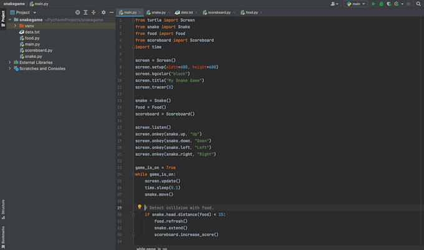
Task: Click the 'food.refresh()' line
Action: tap(171, 221)
